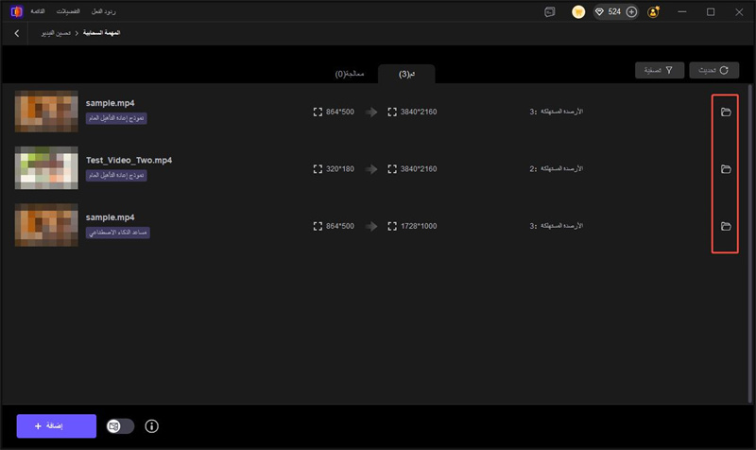Click the Test_Video_Two.mp4 thumbnail
Screen dimensions: 756x450
[46, 169]
